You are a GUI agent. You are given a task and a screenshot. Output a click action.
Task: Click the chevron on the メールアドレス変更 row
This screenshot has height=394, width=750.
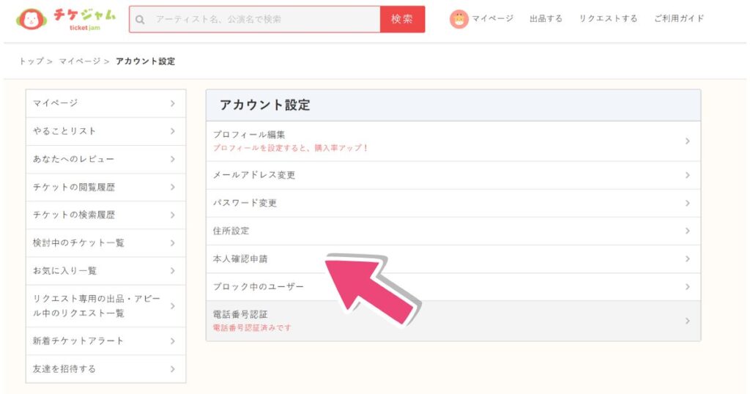click(x=687, y=176)
